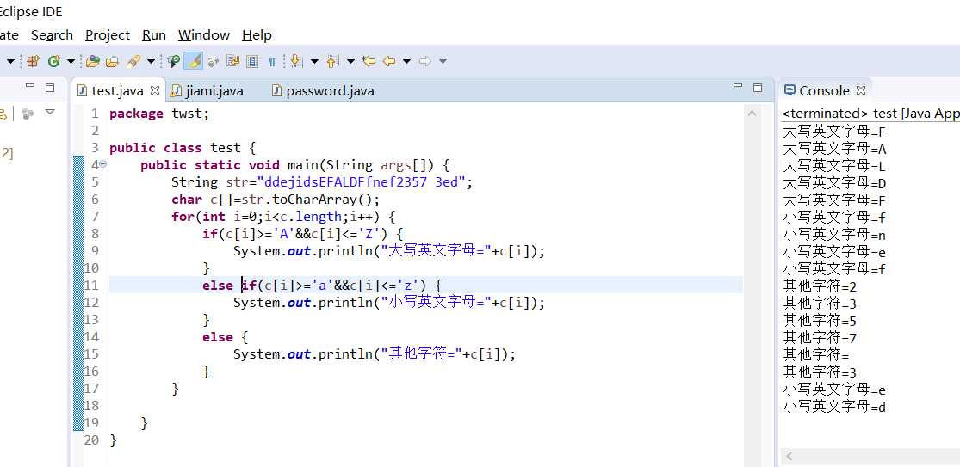This screenshot has width=960, height=467.
Task: Open the Search menu
Action: [x=52, y=35]
